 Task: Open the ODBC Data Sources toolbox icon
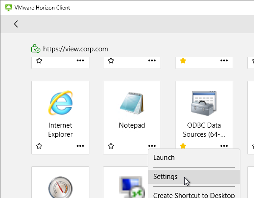(204, 103)
